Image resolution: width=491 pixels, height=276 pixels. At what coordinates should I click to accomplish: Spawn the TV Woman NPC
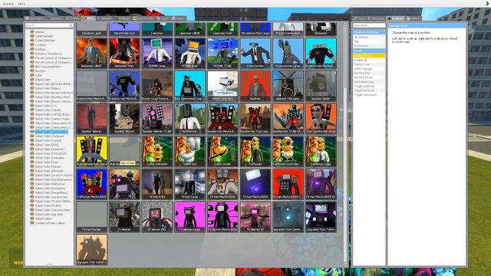[x=124, y=216]
